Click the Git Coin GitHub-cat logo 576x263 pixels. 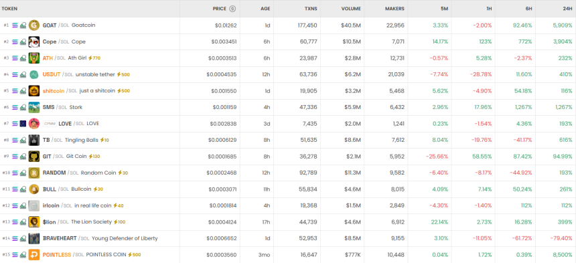point(33,156)
